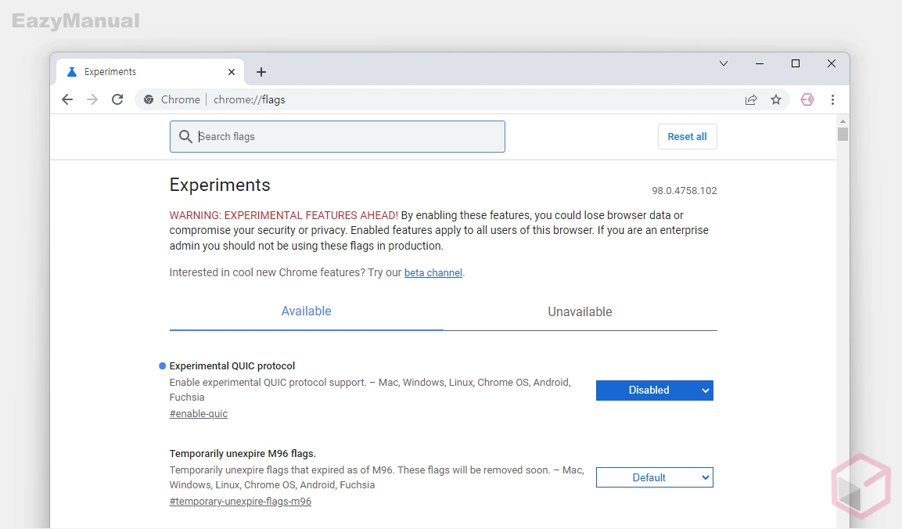This screenshot has width=902, height=529.
Task: Switch to the Unavailable tab
Action: (x=580, y=312)
